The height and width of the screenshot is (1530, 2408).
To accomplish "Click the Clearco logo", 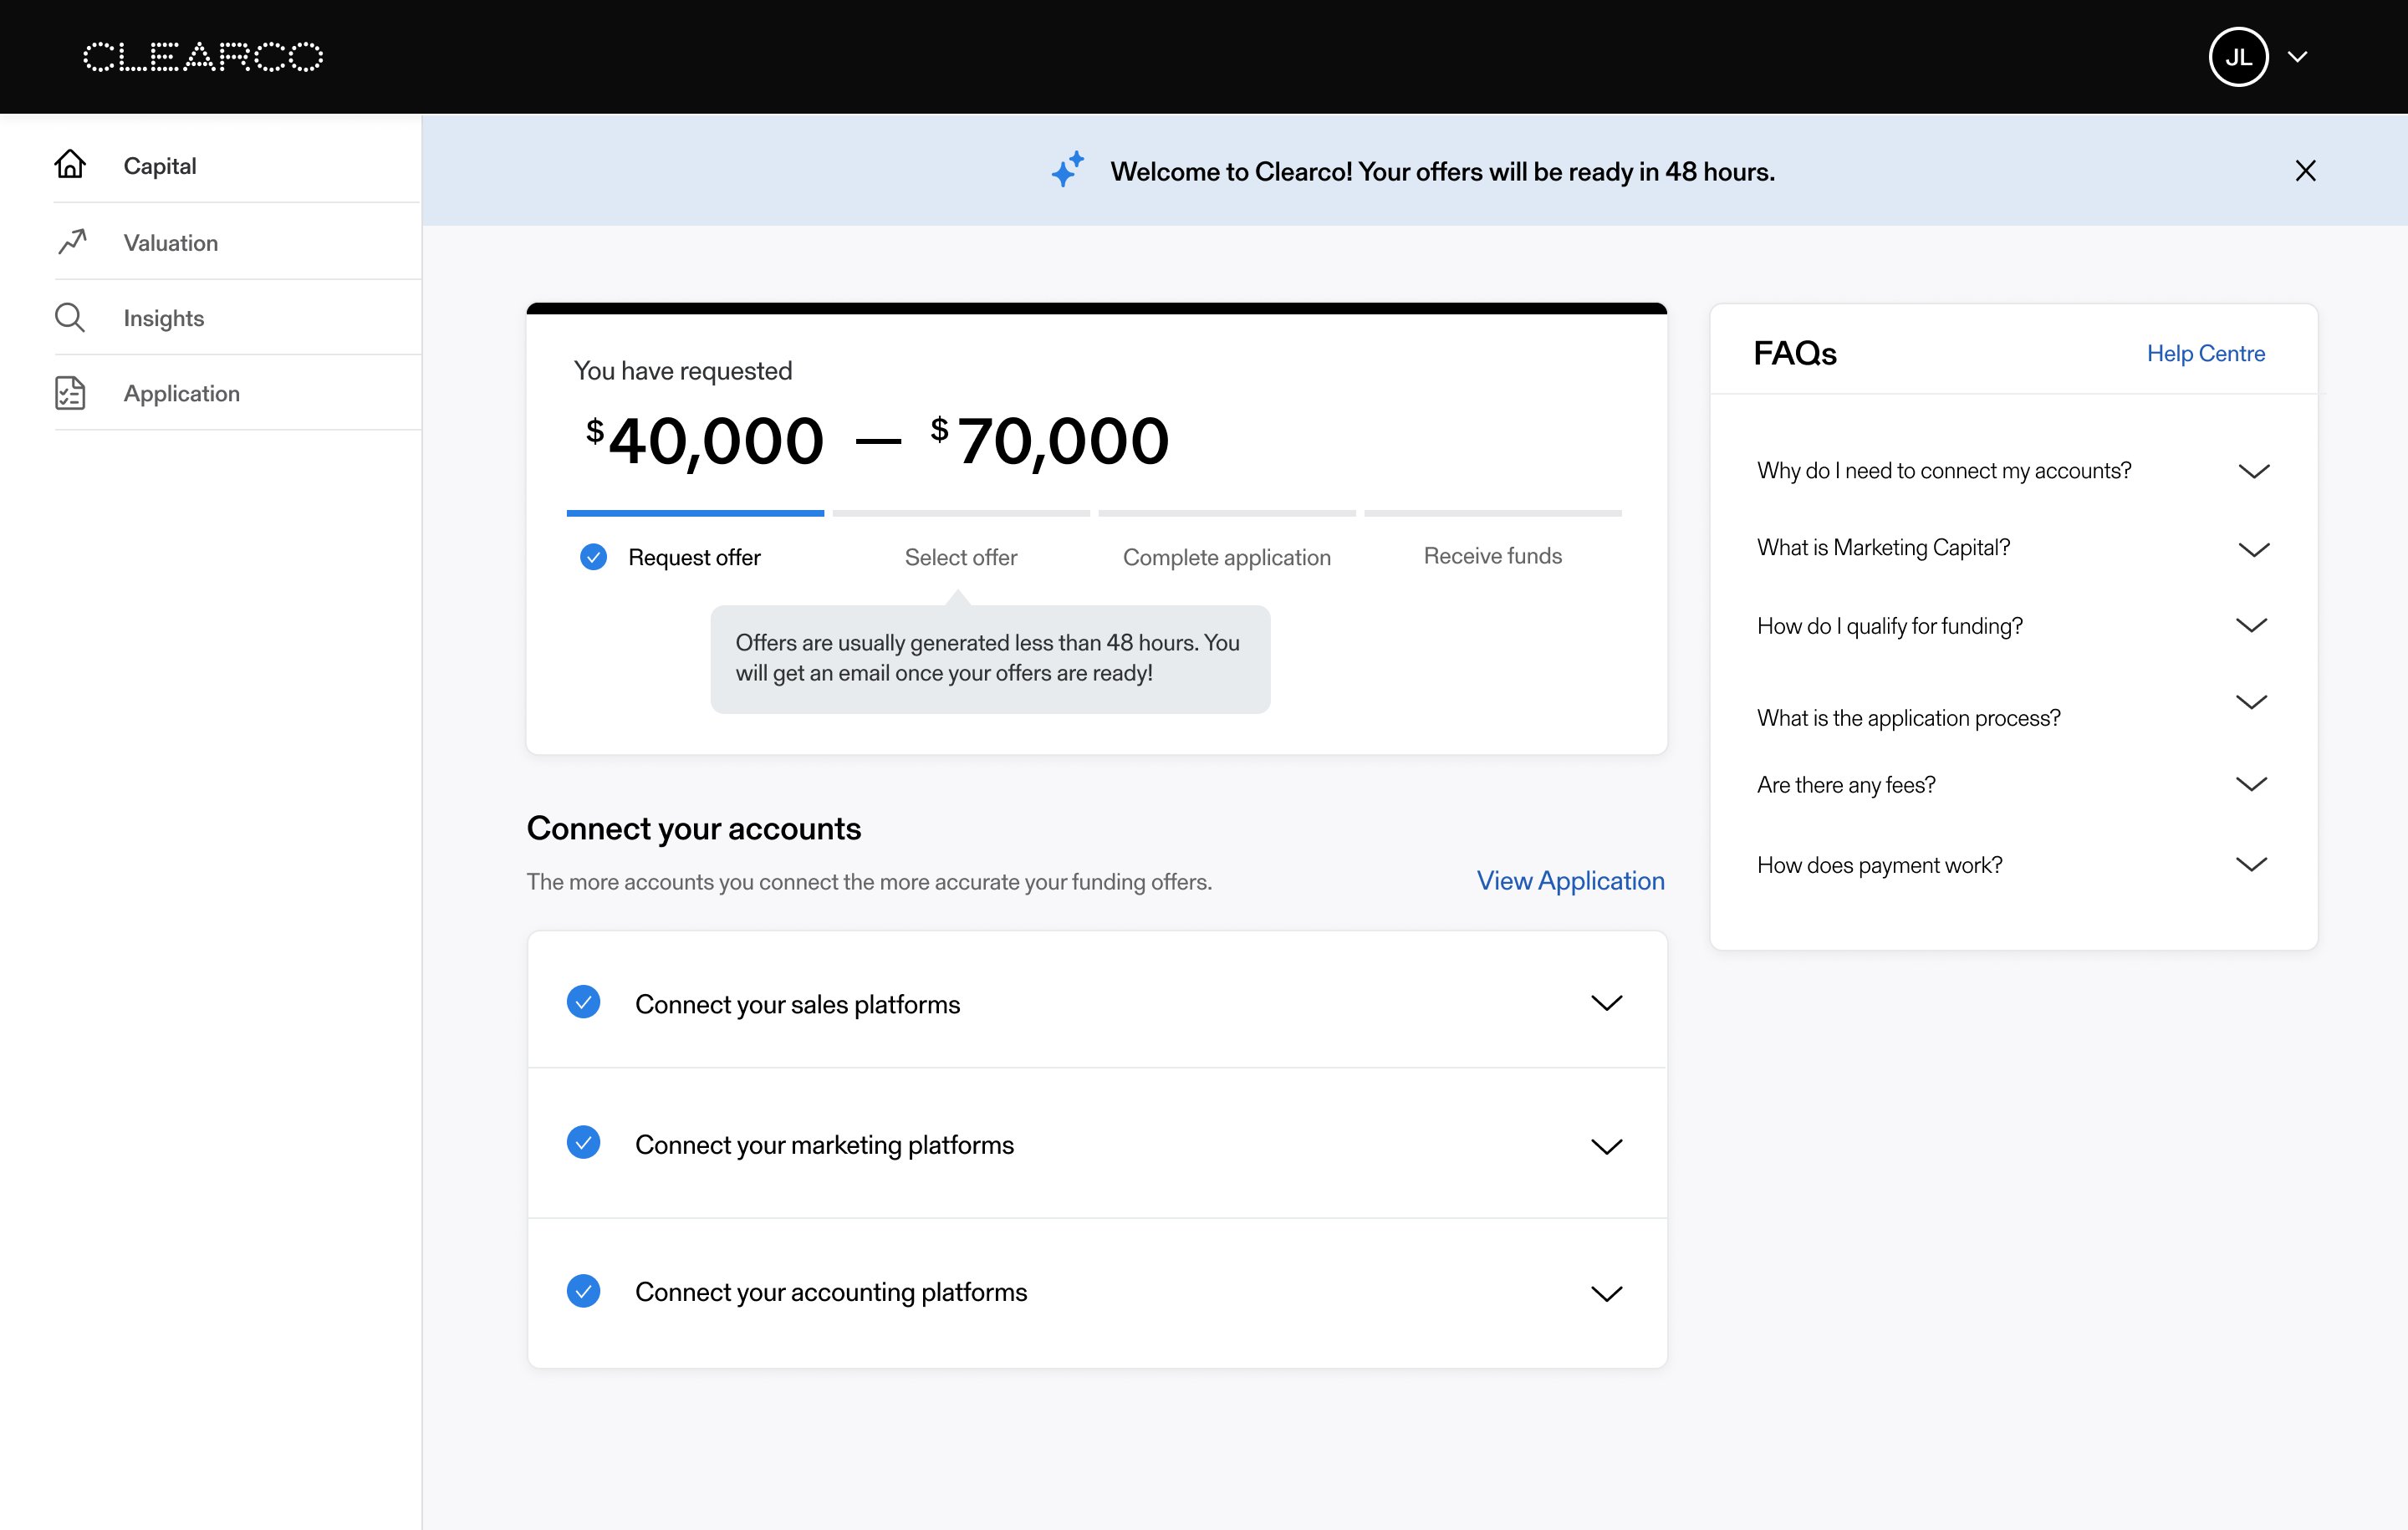I will click(x=203, y=57).
